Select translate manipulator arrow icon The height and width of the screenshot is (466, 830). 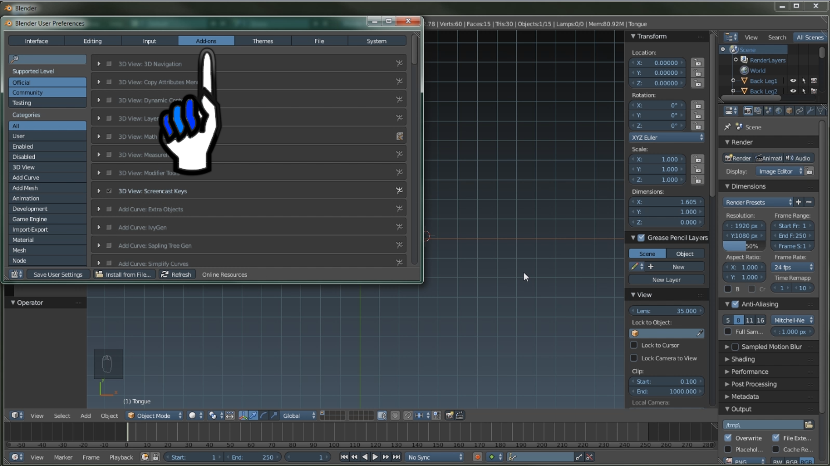click(x=253, y=416)
